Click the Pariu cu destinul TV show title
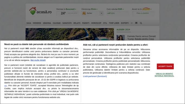This screenshot has height=104, width=185. 142,13
